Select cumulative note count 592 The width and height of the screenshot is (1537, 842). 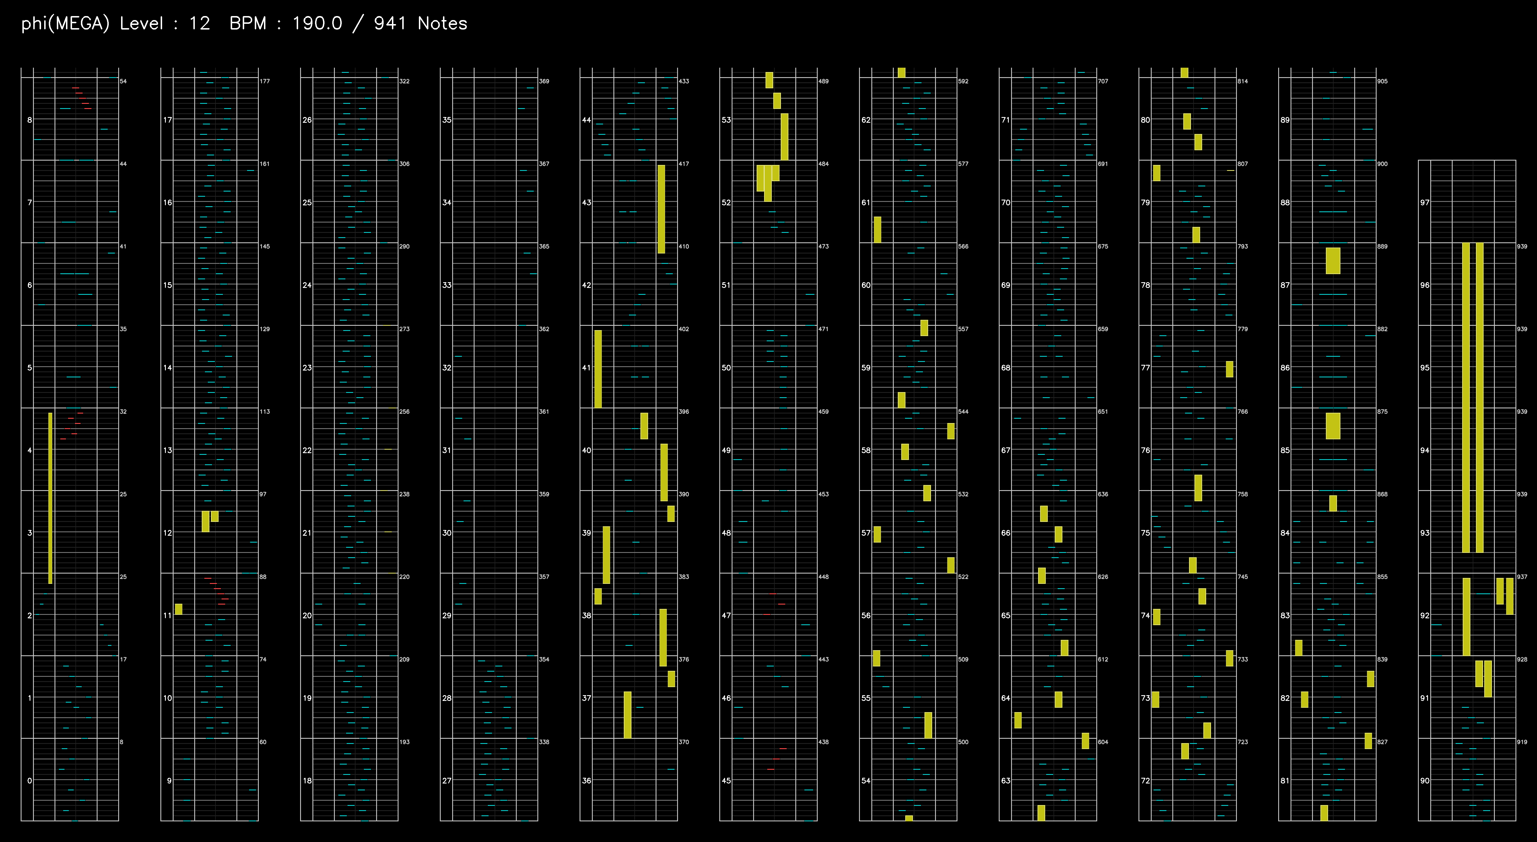pos(963,81)
